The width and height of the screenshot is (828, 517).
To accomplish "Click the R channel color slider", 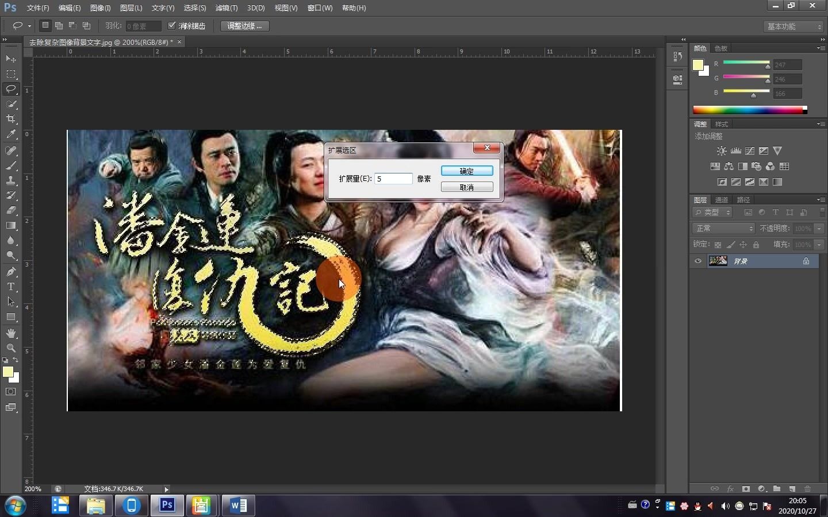I will click(x=746, y=62).
